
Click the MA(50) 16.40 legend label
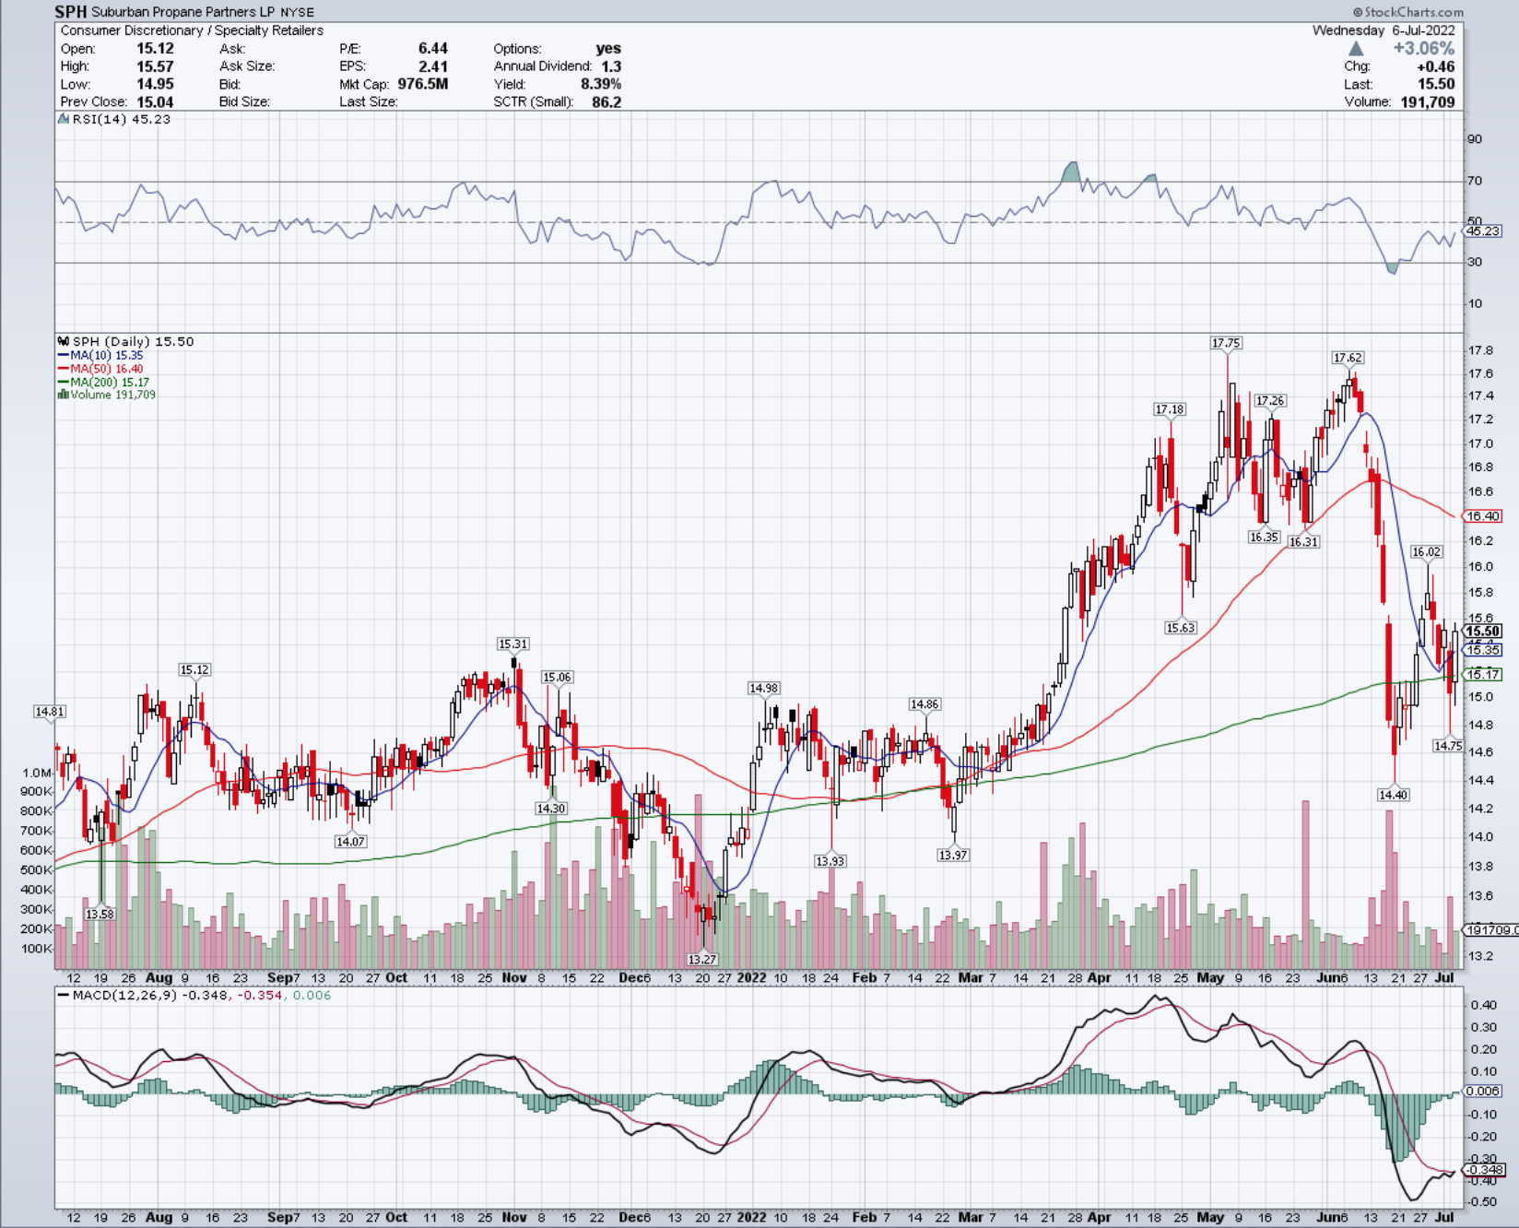point(107,369)
